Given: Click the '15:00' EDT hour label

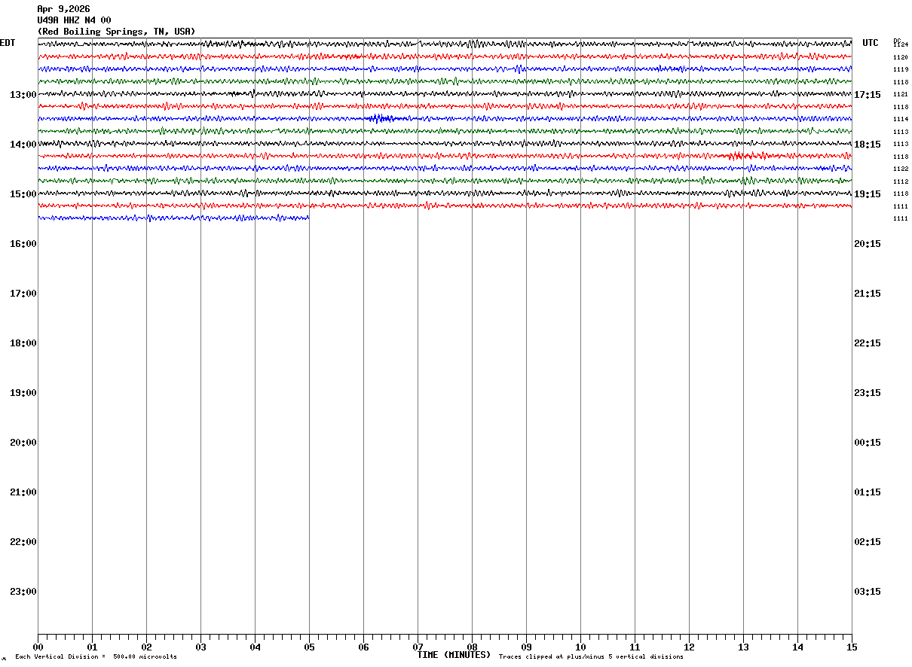Looking at the screenshot, I should tap(23, 194).
